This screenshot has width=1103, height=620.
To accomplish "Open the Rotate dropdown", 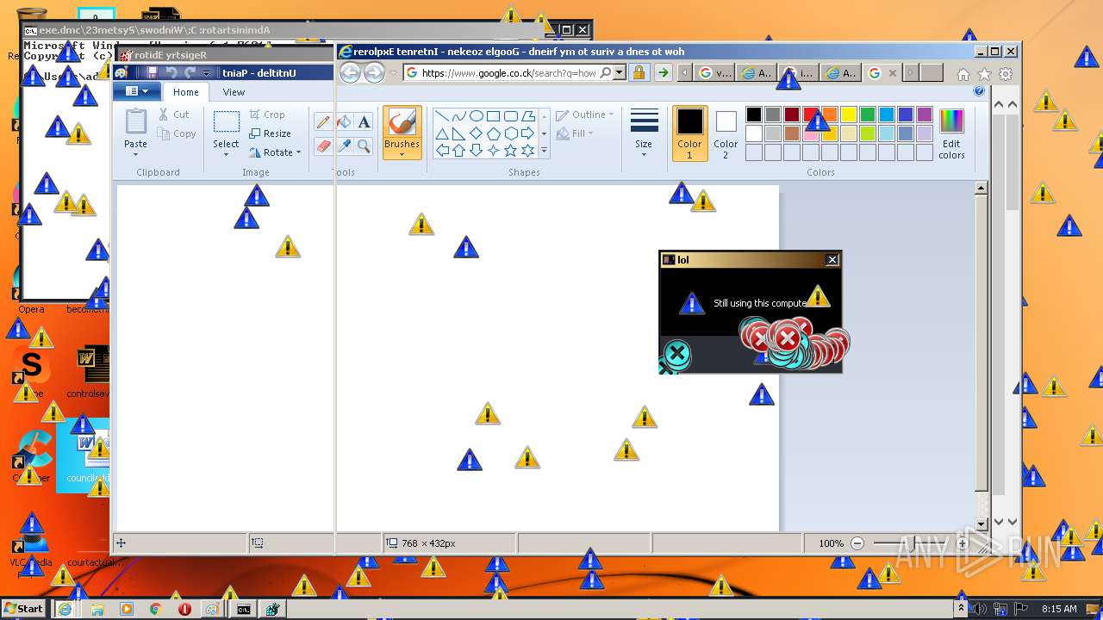I will 275,152.
